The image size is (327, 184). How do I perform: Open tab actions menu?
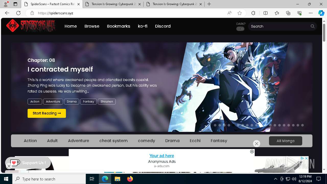click(15, 4)
